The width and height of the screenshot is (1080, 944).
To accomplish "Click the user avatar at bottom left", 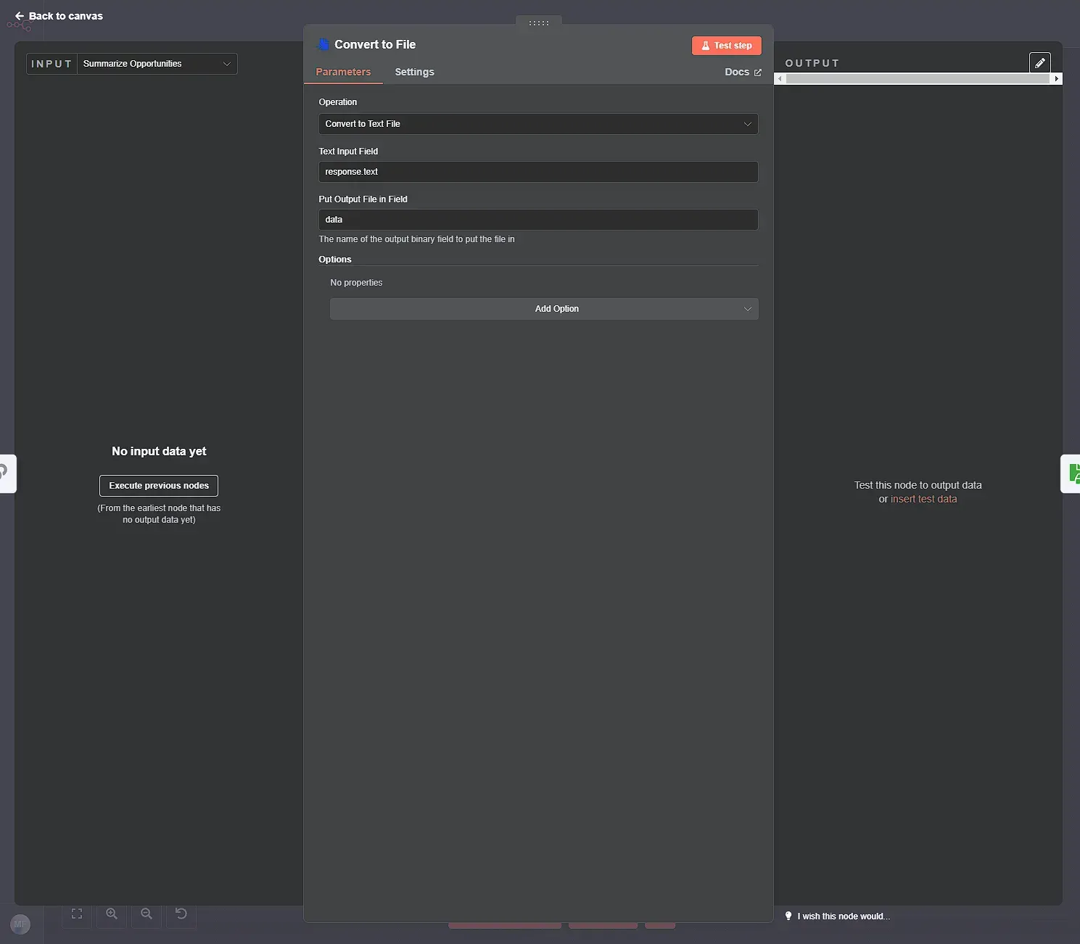I will pos(20,924).
